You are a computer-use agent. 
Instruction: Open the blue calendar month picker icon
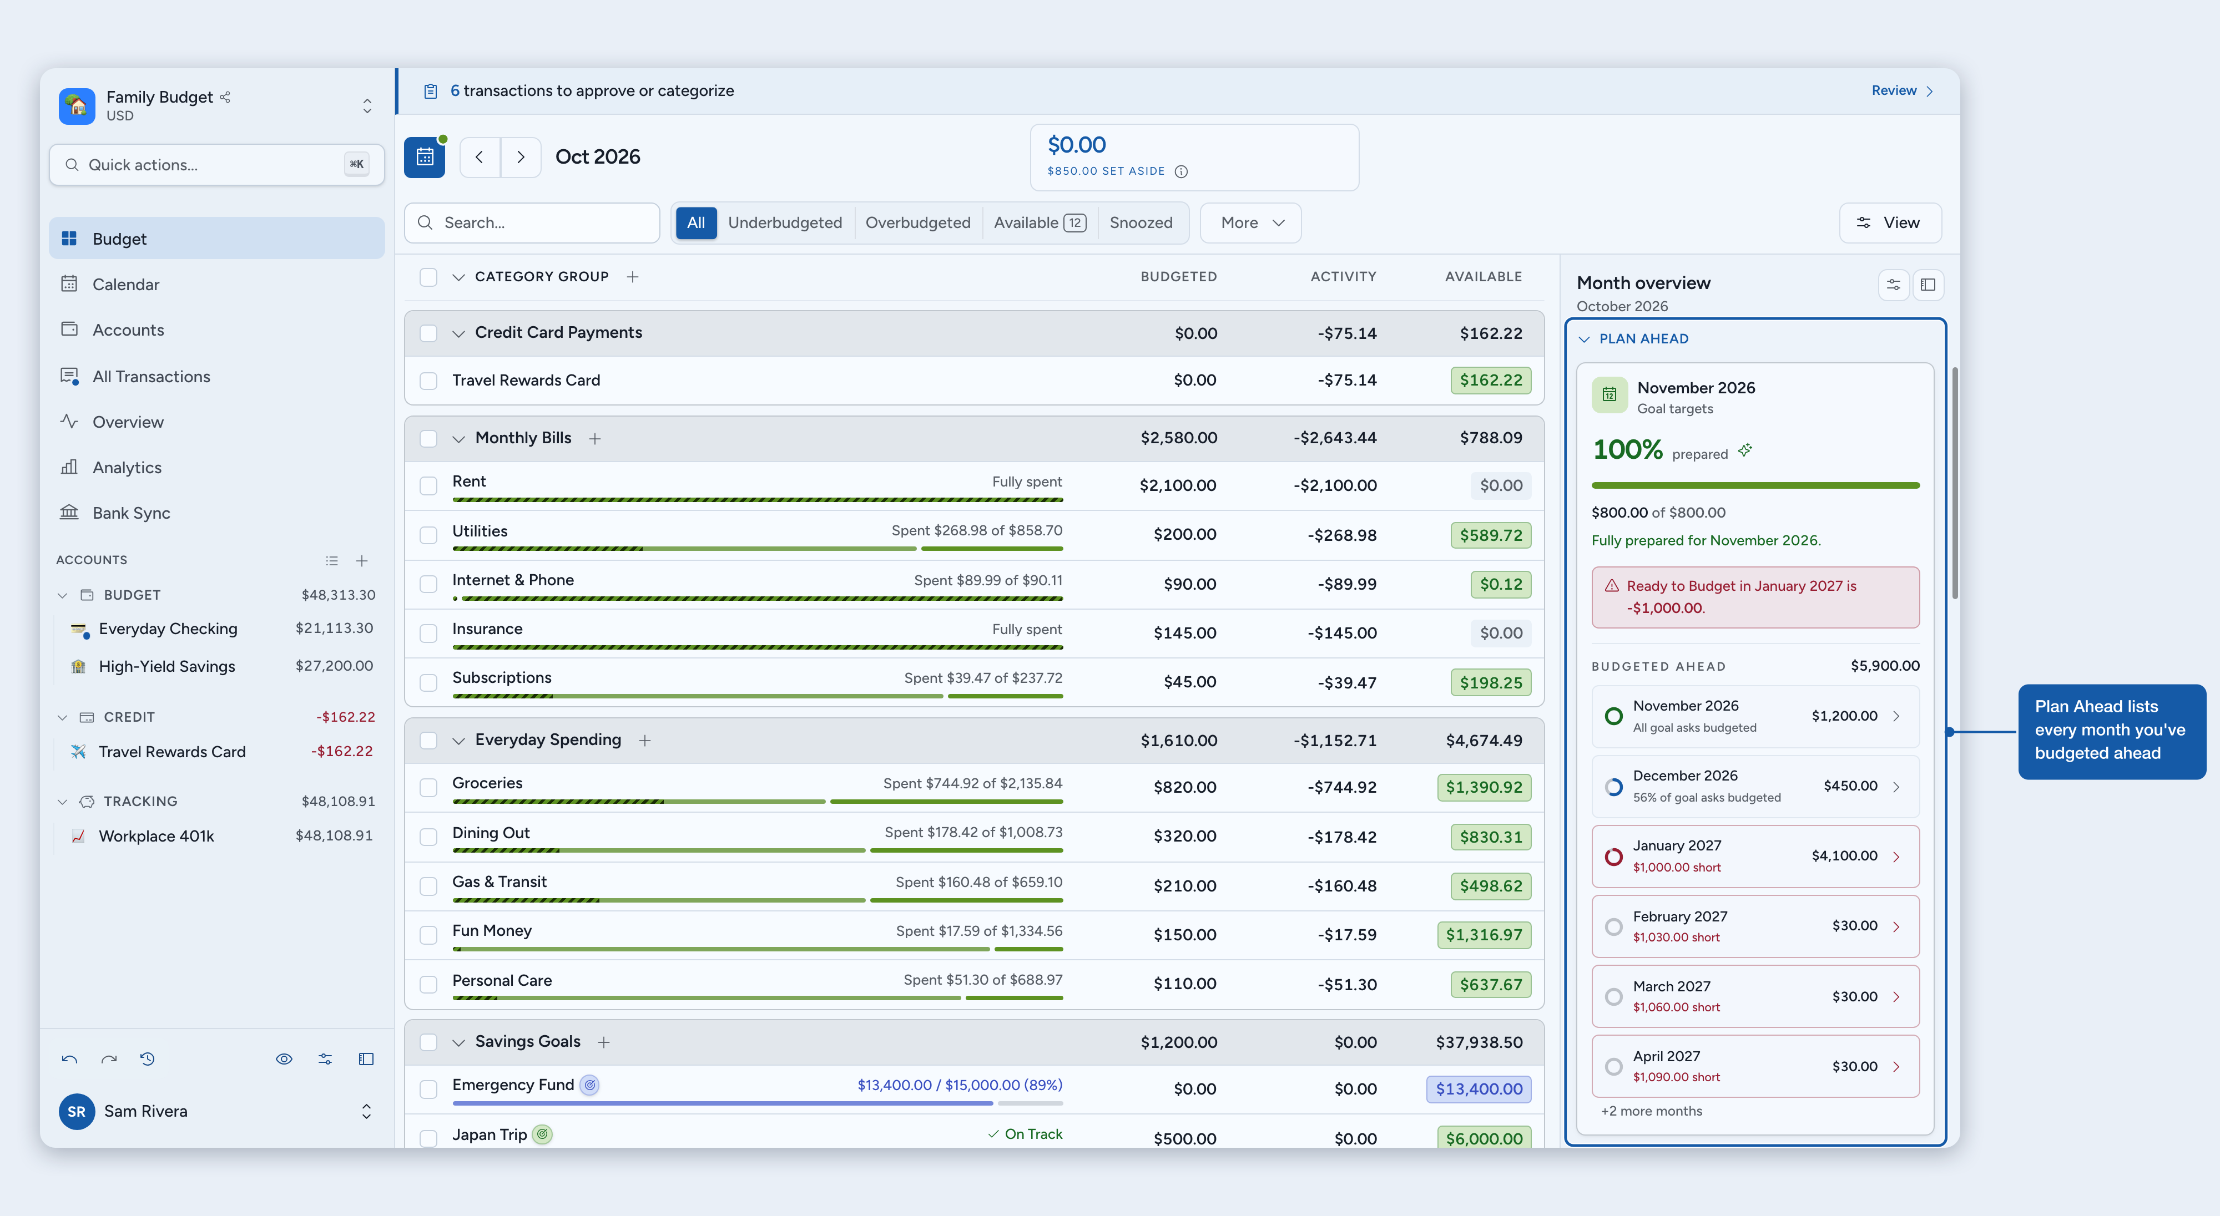(425, 157)
